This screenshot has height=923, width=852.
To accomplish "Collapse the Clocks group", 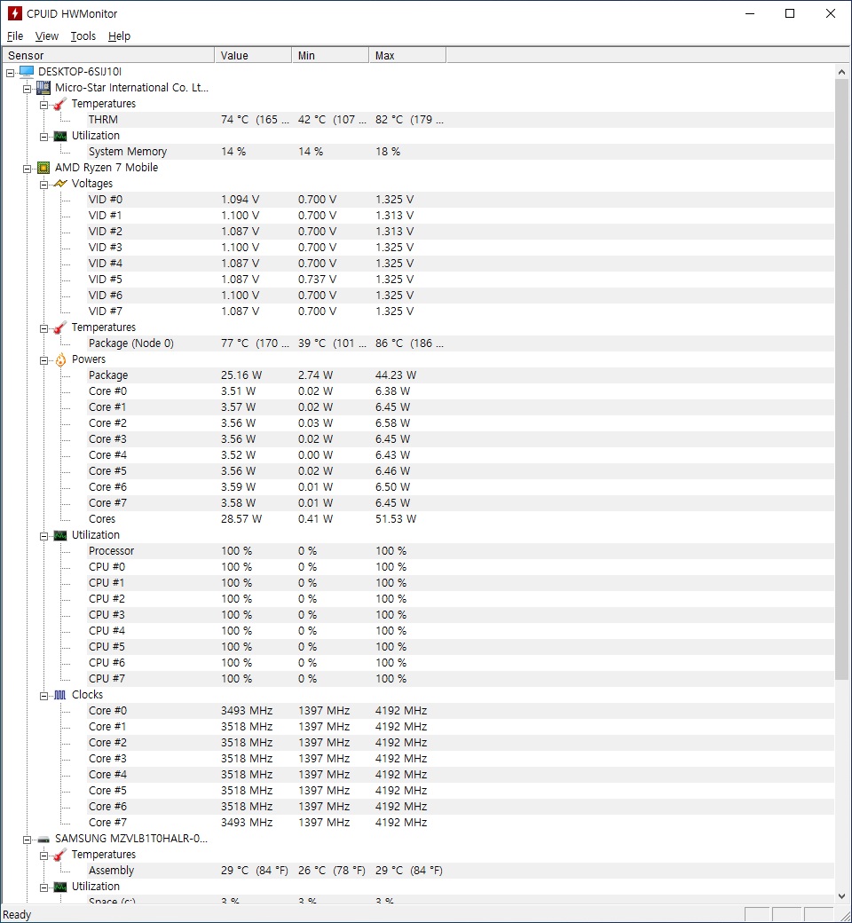I will point(43,696).
